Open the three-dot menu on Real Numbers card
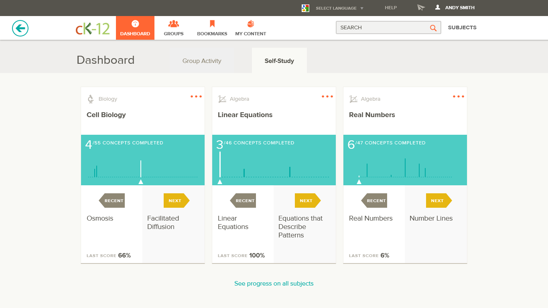548x308 pixels. (x=458, y=97)
